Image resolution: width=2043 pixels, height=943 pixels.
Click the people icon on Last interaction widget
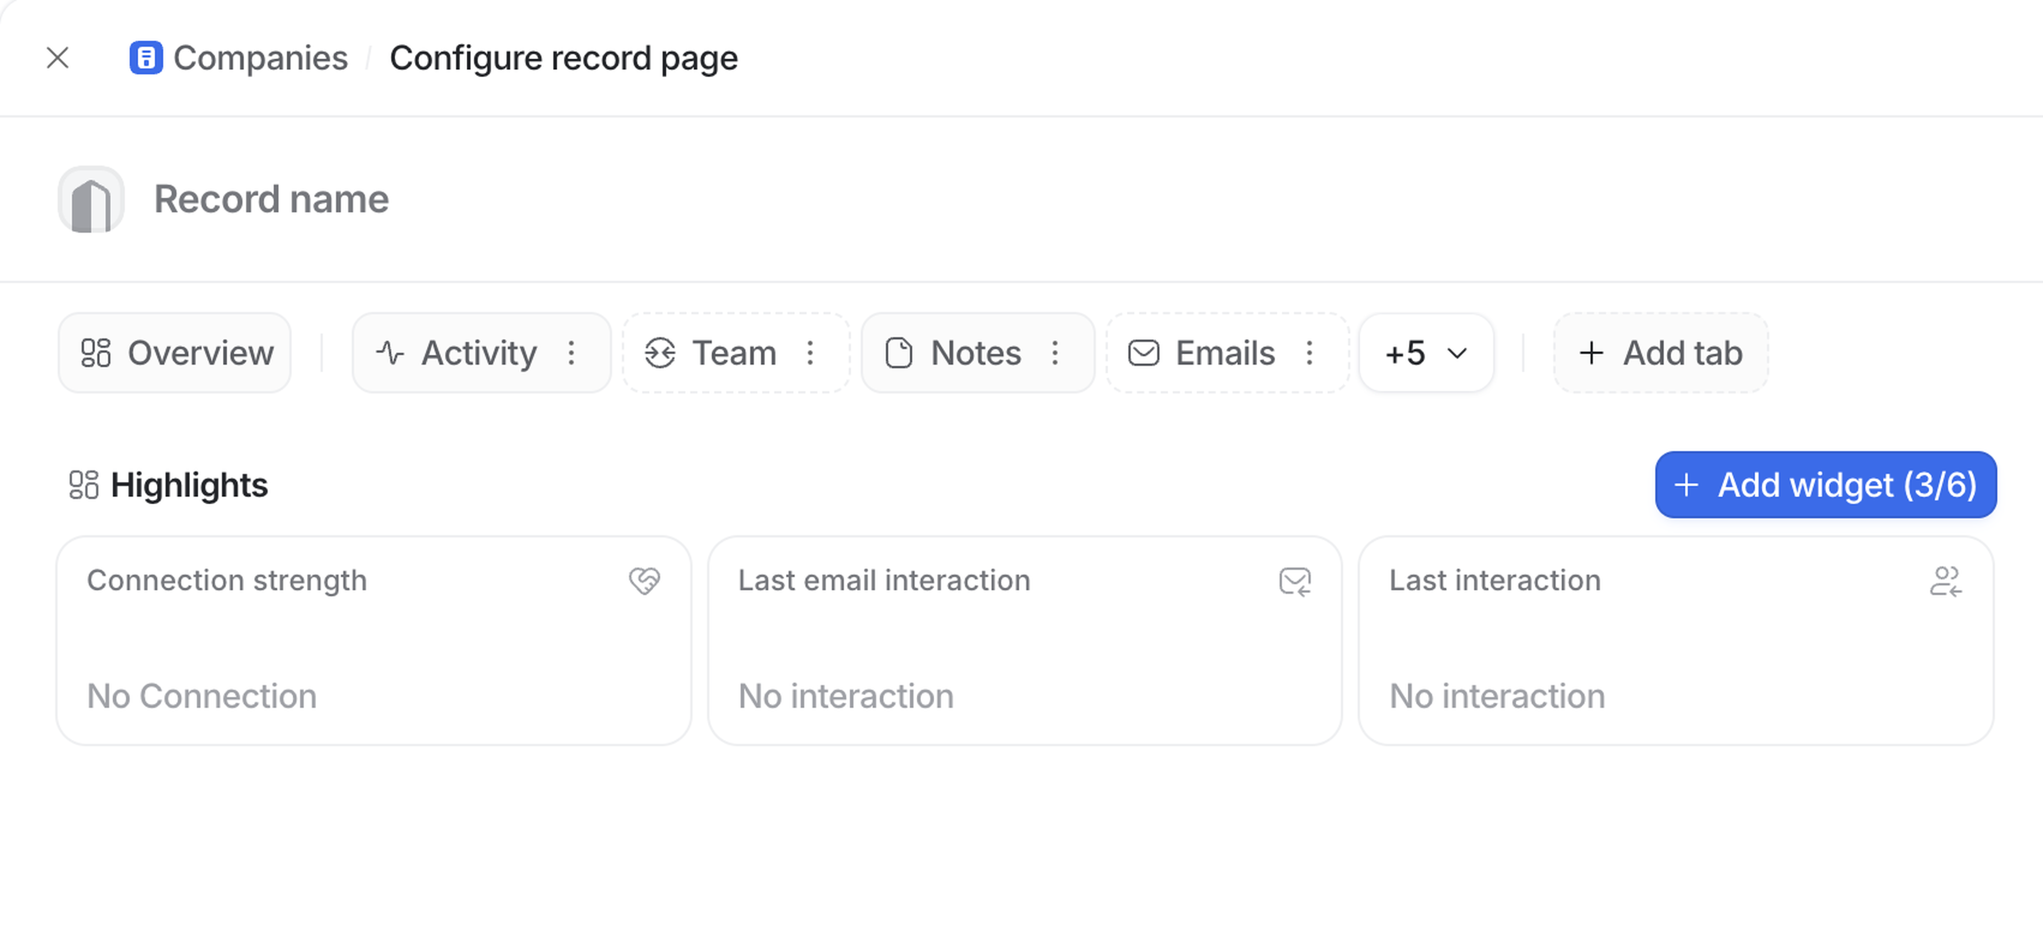click(x=1946, y=581)
